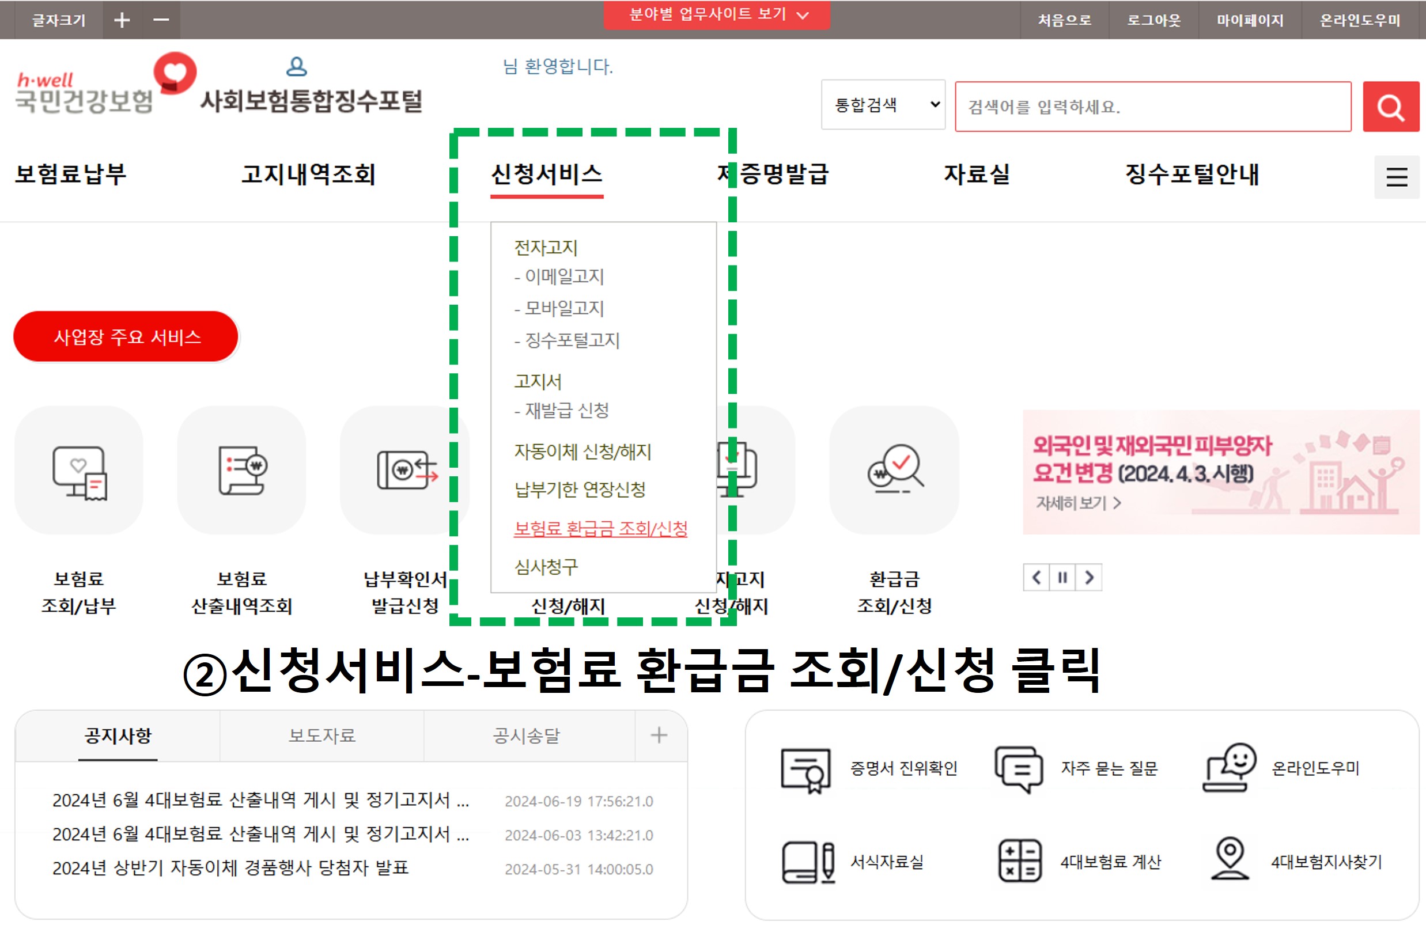The image size is (1426, 929).
Task: Click the 4대보험료 계산 calculator icon
Action: (x=1019, y=861)
